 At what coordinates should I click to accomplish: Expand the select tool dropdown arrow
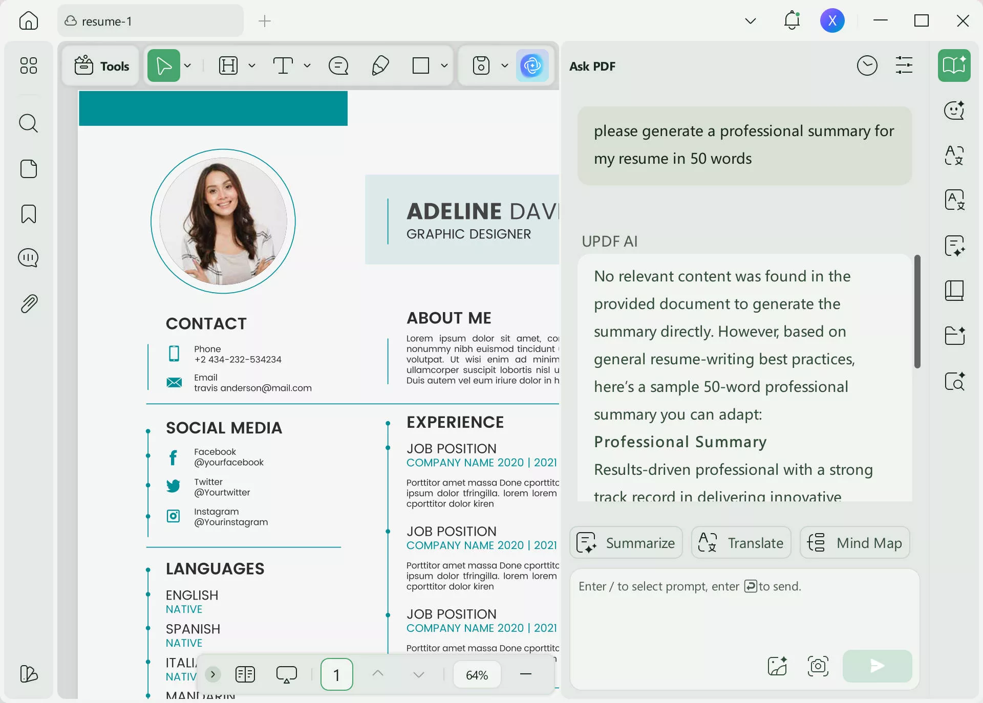(188, 65)
